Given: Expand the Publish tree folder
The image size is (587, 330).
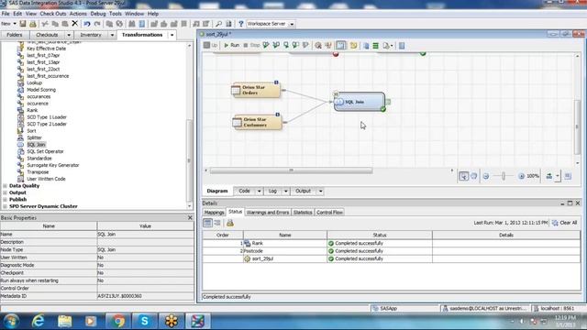Looking at the screenshot, I should click(5, 200).
